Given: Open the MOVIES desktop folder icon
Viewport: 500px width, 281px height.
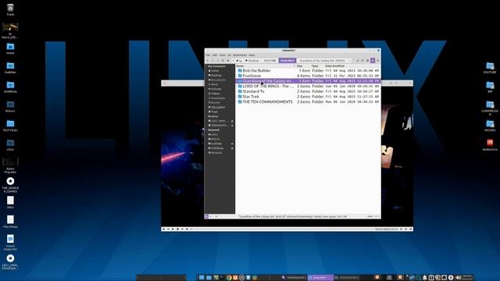Looking at the screenshot, I should [490, 126].
